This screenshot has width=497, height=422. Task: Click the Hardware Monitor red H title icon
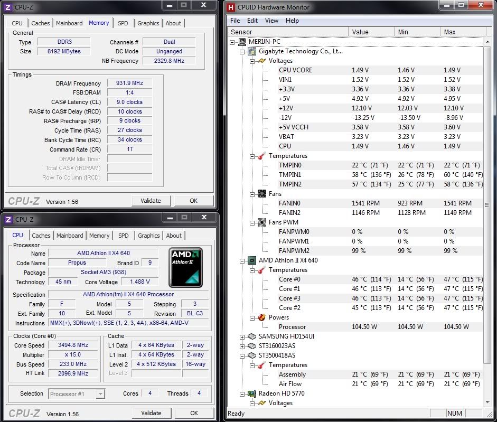click(x=231, y=7)
